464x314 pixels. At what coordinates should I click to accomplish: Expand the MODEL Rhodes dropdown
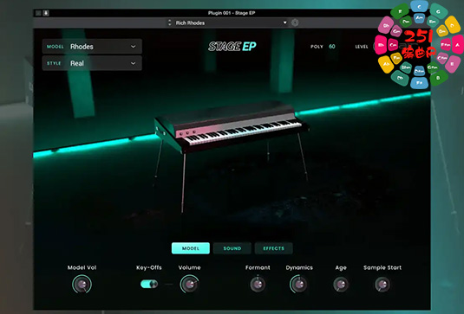(x=92, y=47)
